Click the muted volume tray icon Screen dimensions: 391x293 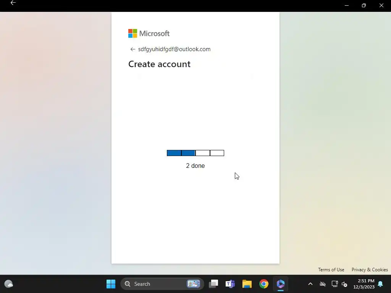[345, 284]
